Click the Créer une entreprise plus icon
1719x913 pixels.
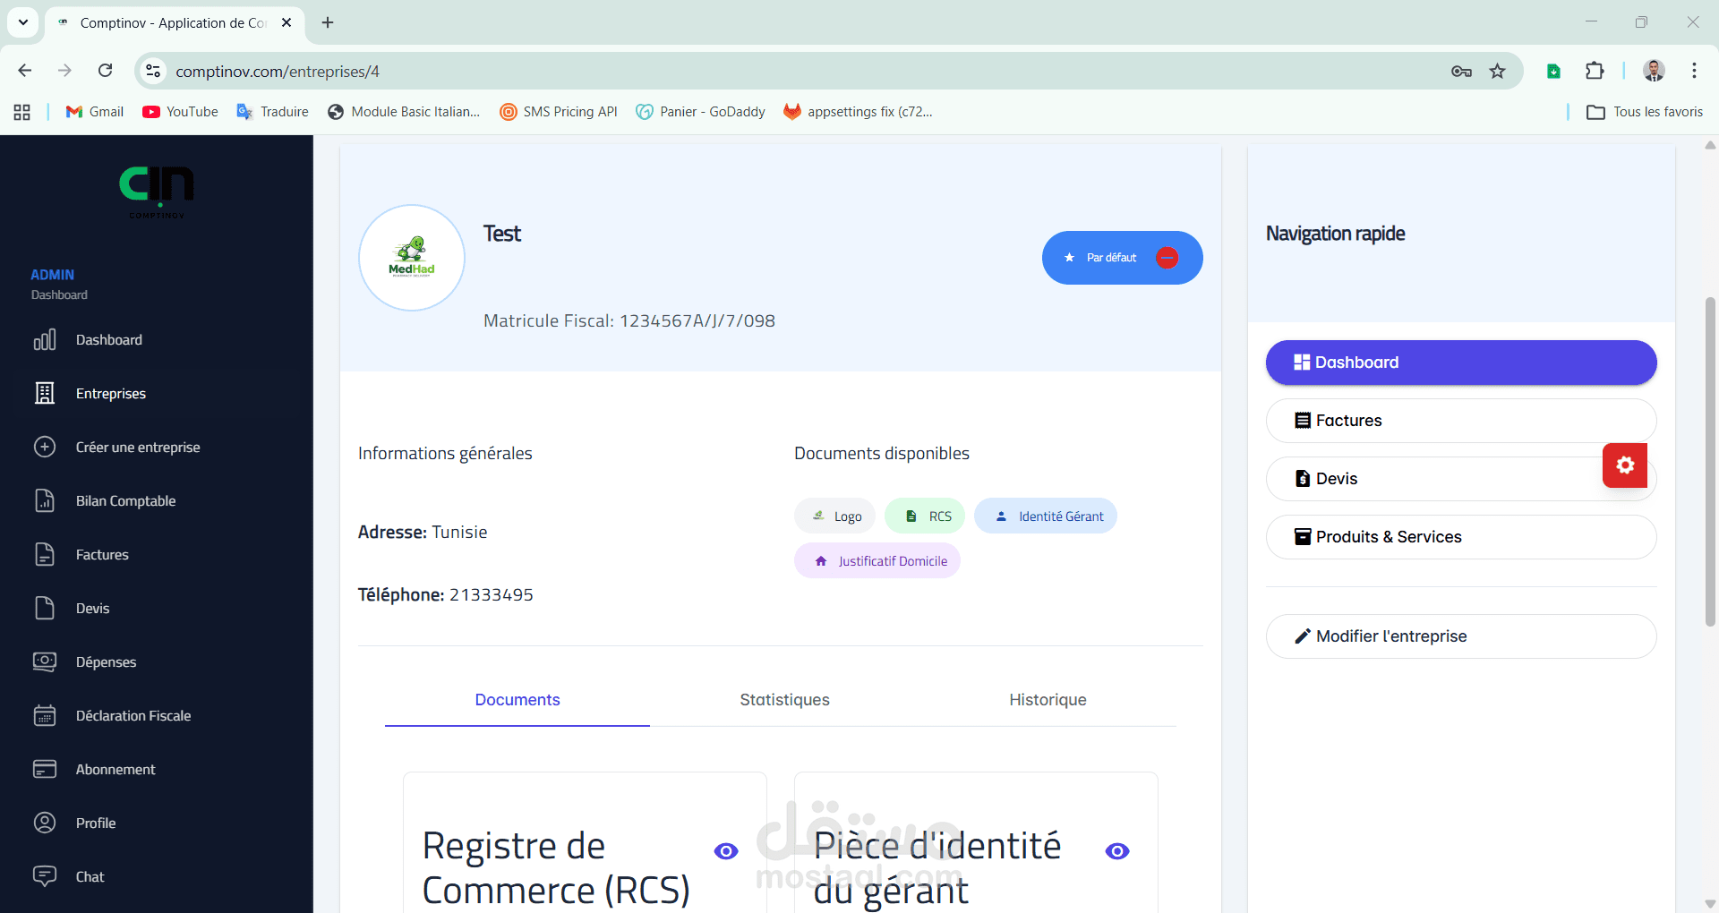pos(45,447)
